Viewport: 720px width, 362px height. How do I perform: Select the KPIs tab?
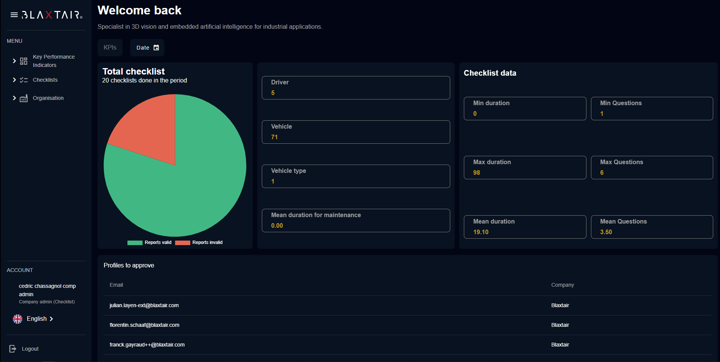(110, 48)
